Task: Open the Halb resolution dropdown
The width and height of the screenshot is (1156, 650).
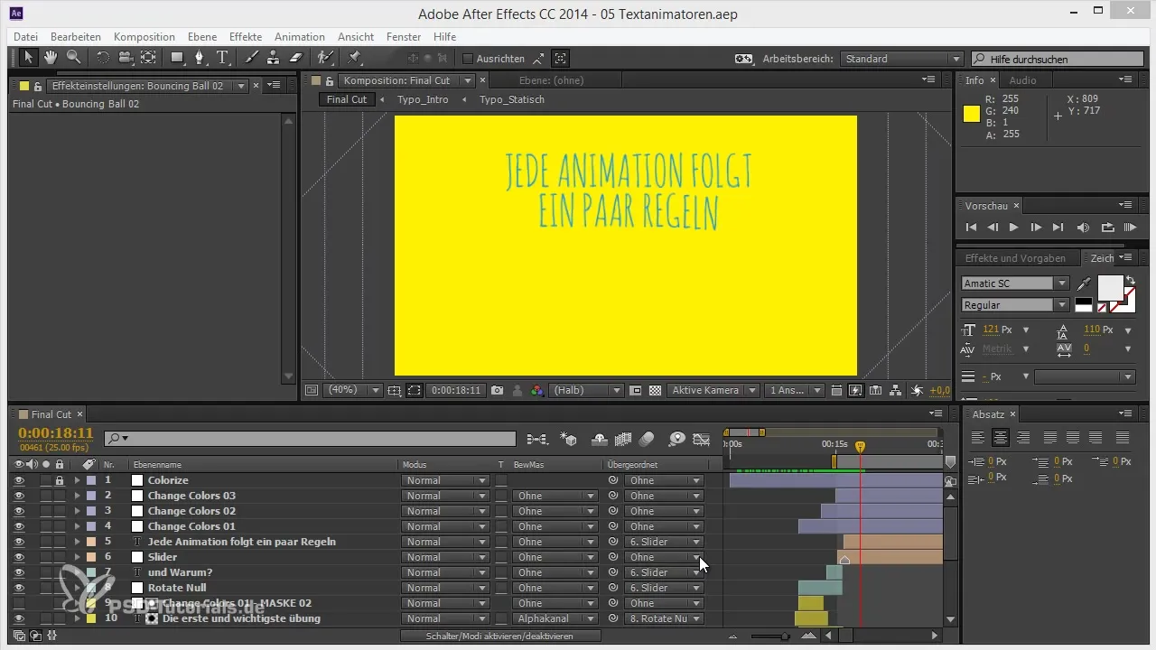Action: [586, 391]
